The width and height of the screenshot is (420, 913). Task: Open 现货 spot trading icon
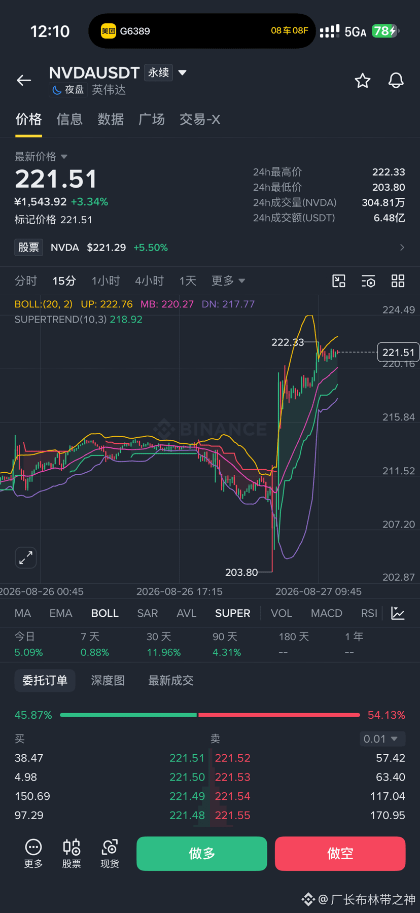(110, 853)
